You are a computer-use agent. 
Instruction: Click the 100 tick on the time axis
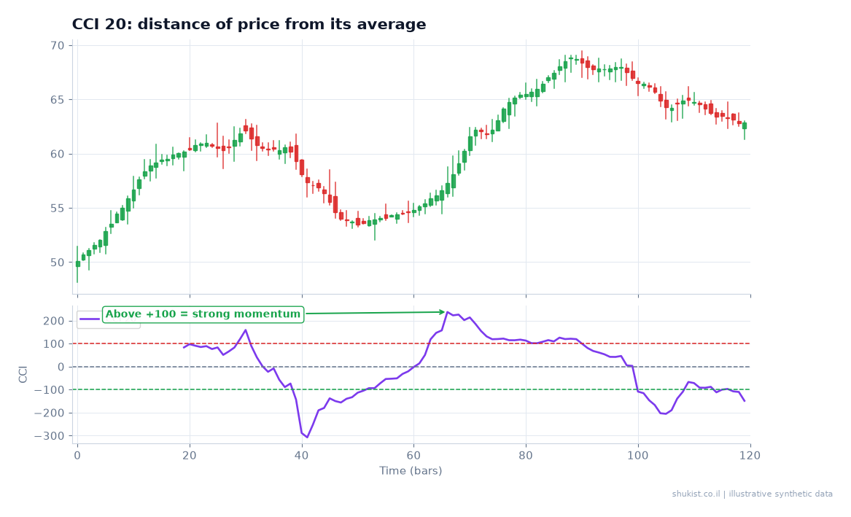click(x=638, y=456)
